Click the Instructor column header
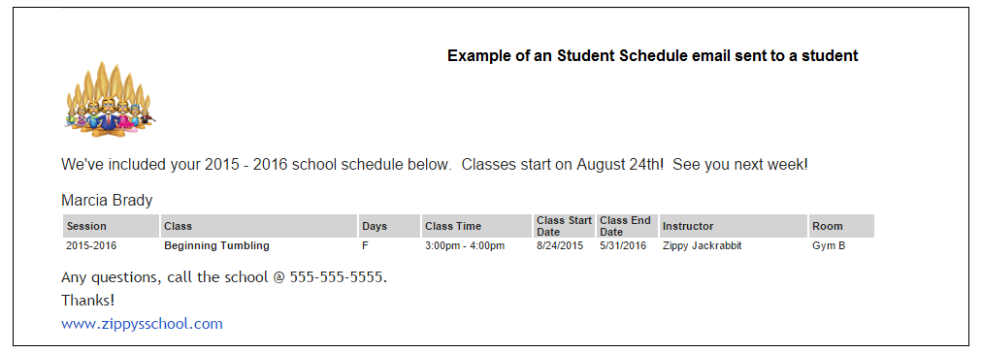Viewport: 982px width, 353px height. pyautogui.click(x=734, y=226)
